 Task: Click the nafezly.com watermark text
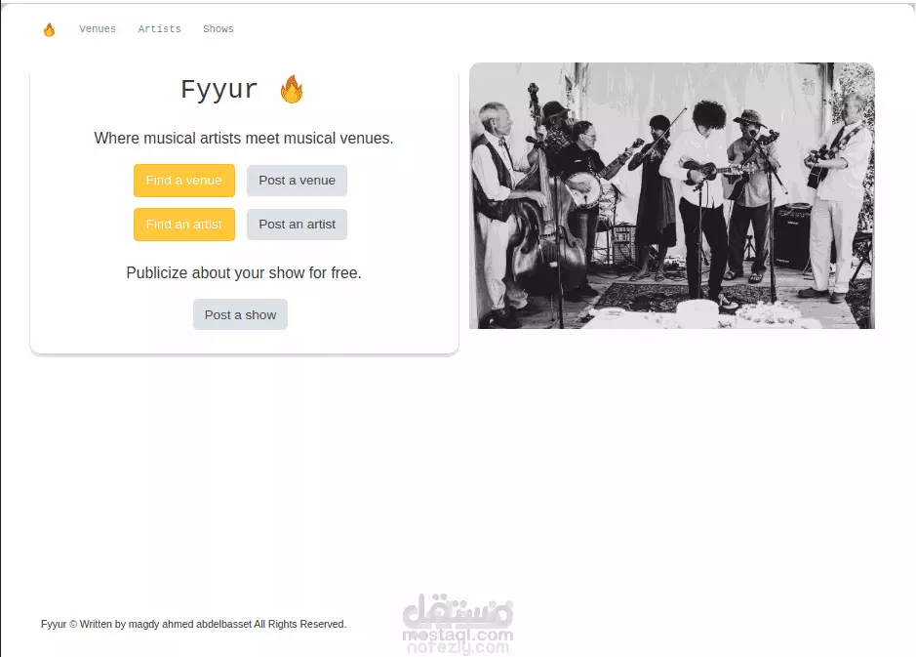pos(458,647)
